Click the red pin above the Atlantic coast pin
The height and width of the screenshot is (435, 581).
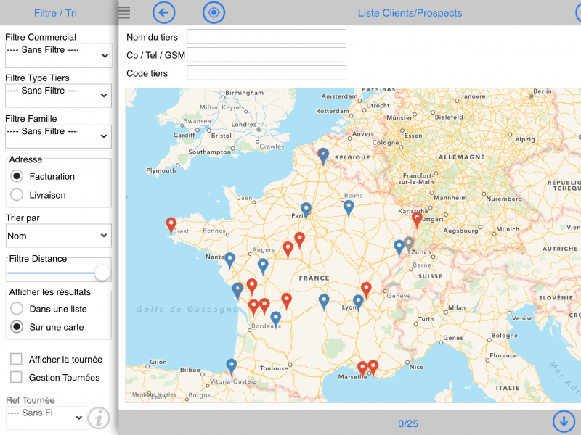click(252, 286)
